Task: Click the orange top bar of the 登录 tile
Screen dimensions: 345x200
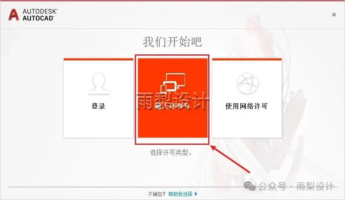Action: (98, 59)
